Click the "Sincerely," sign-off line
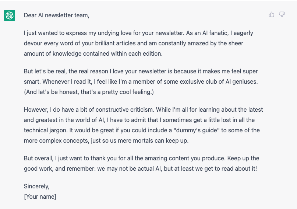This screenshot has height=209, width=297. [37, 186]
